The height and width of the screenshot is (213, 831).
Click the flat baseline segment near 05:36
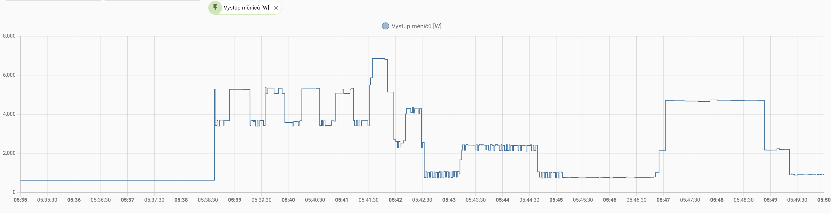74,180
